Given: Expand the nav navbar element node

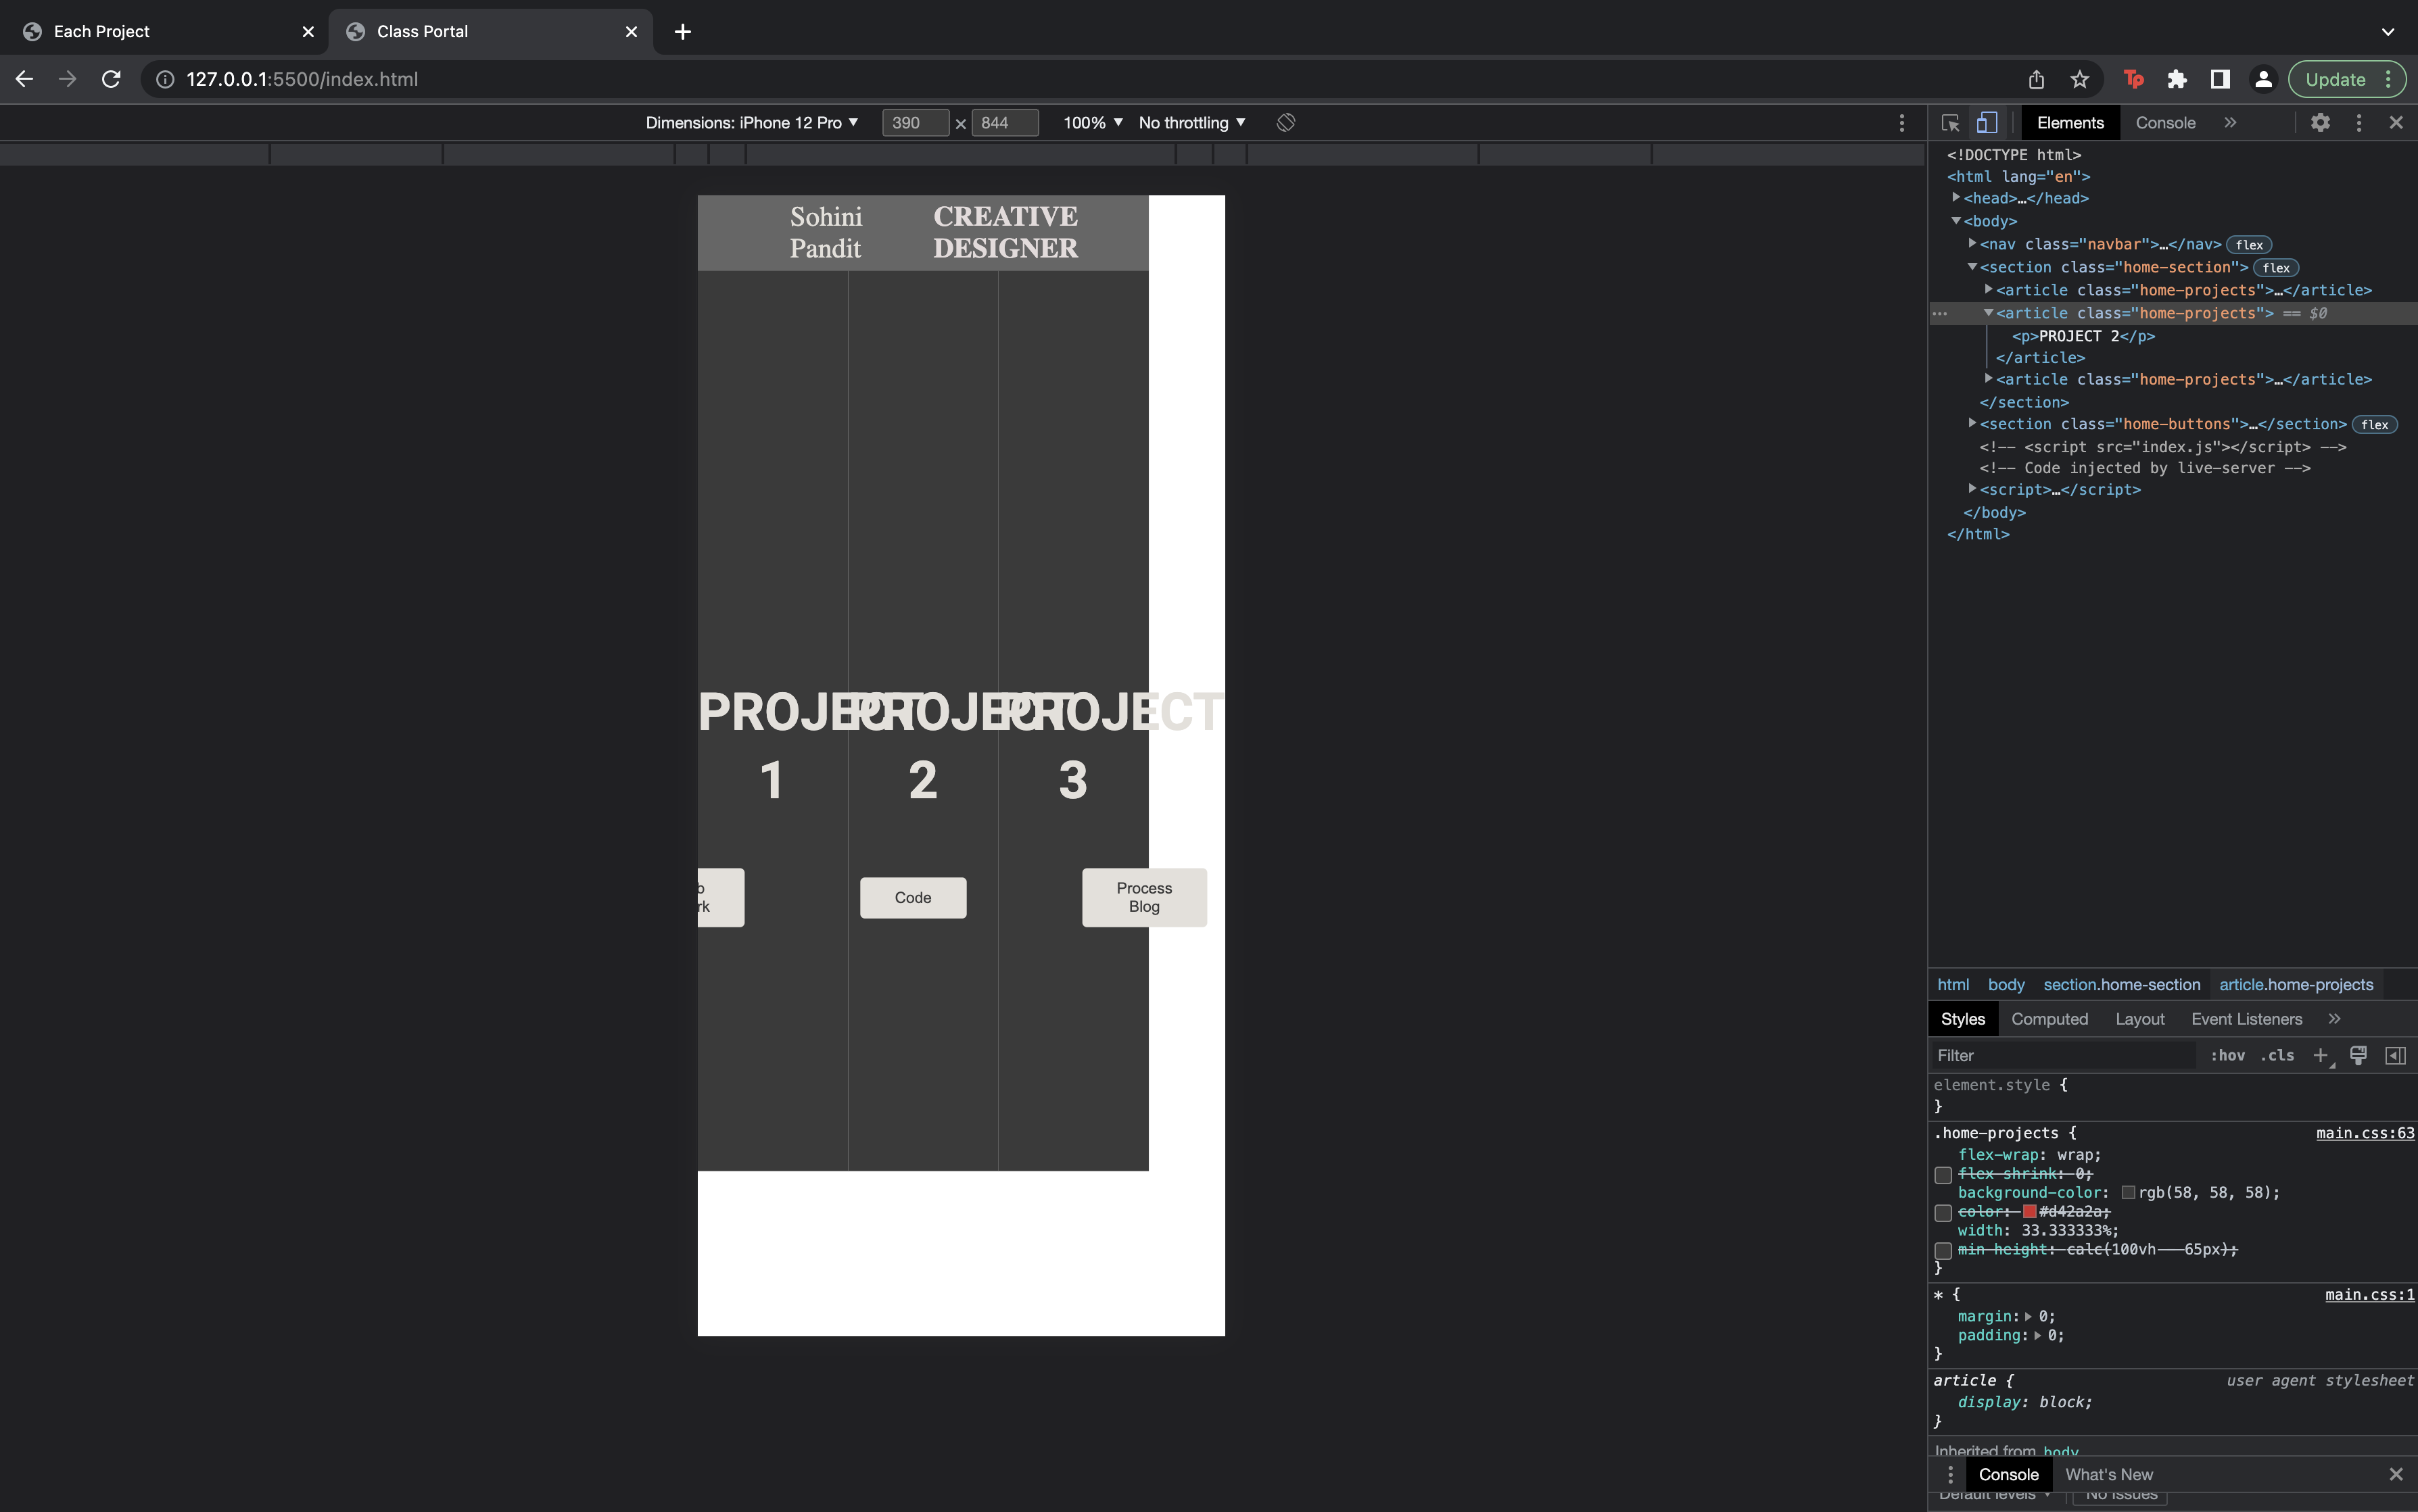Looking at the screenshot, I should point(1972,244).
